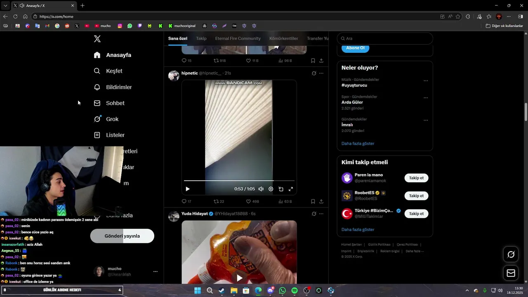Viewport: 528px width, 297px height.
Task: Open Sohbet messages in sidebar
Action: coord(109,103)
